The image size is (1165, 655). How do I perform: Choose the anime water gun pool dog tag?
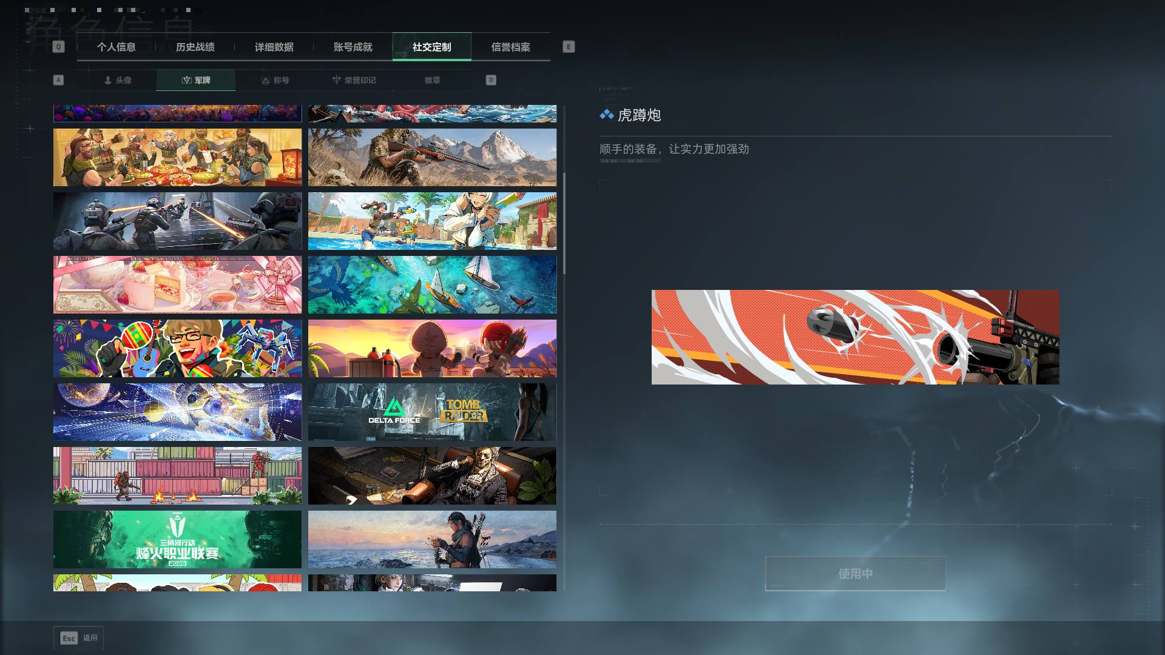(432, 221)
